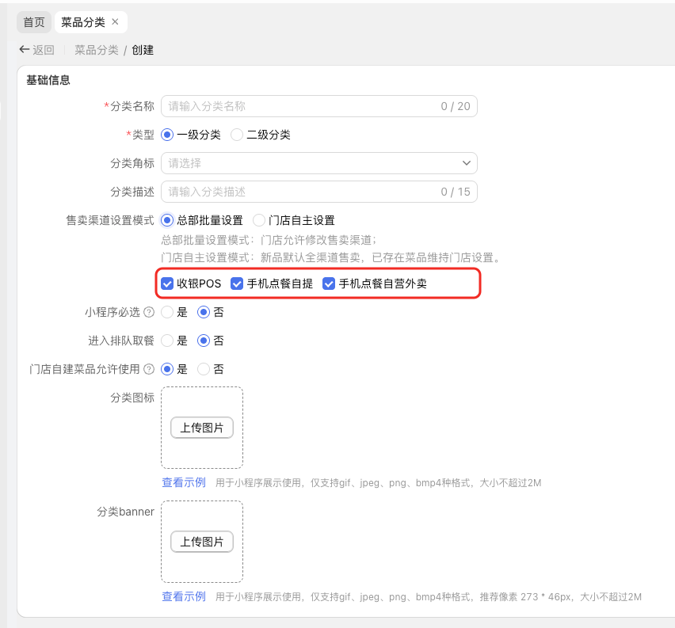Click the 基础信息 section heading
This screenshot has height=628, width=675.
48,80
